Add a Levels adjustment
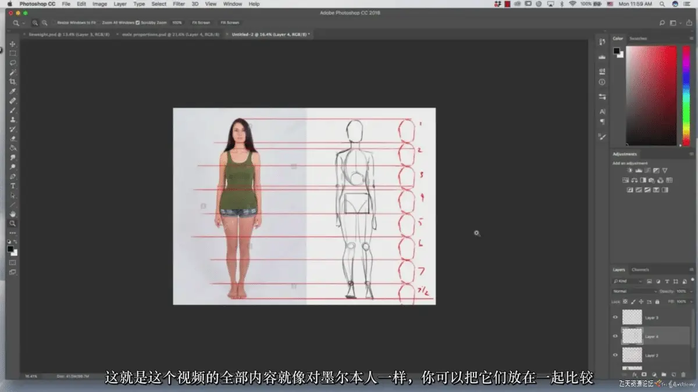698x392 pixels. point(639,170)
